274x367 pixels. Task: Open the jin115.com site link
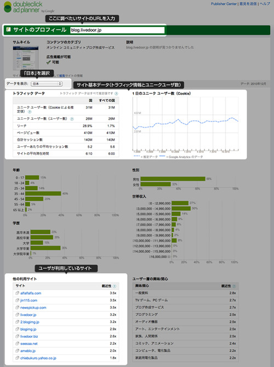coord(28,301)
